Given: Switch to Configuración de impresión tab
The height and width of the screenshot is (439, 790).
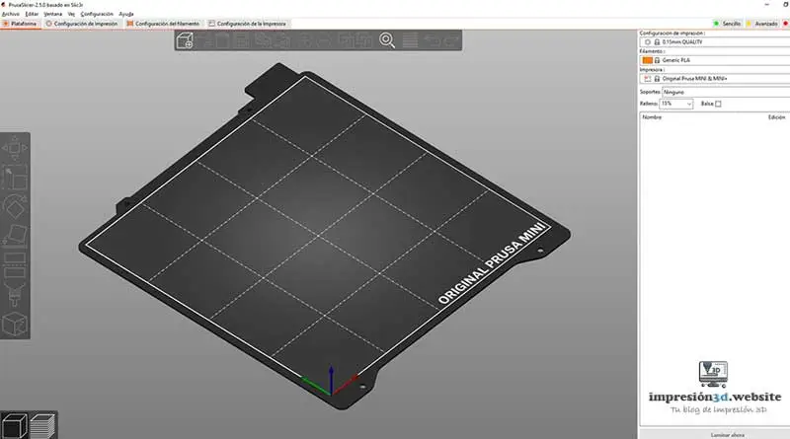Looking at the screenshot, I should (82, 24).
